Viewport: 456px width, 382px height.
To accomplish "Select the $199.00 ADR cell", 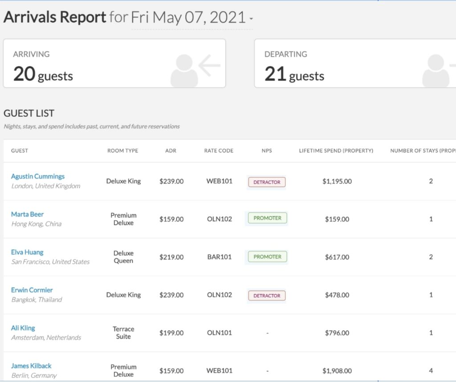I will [171, 333].
